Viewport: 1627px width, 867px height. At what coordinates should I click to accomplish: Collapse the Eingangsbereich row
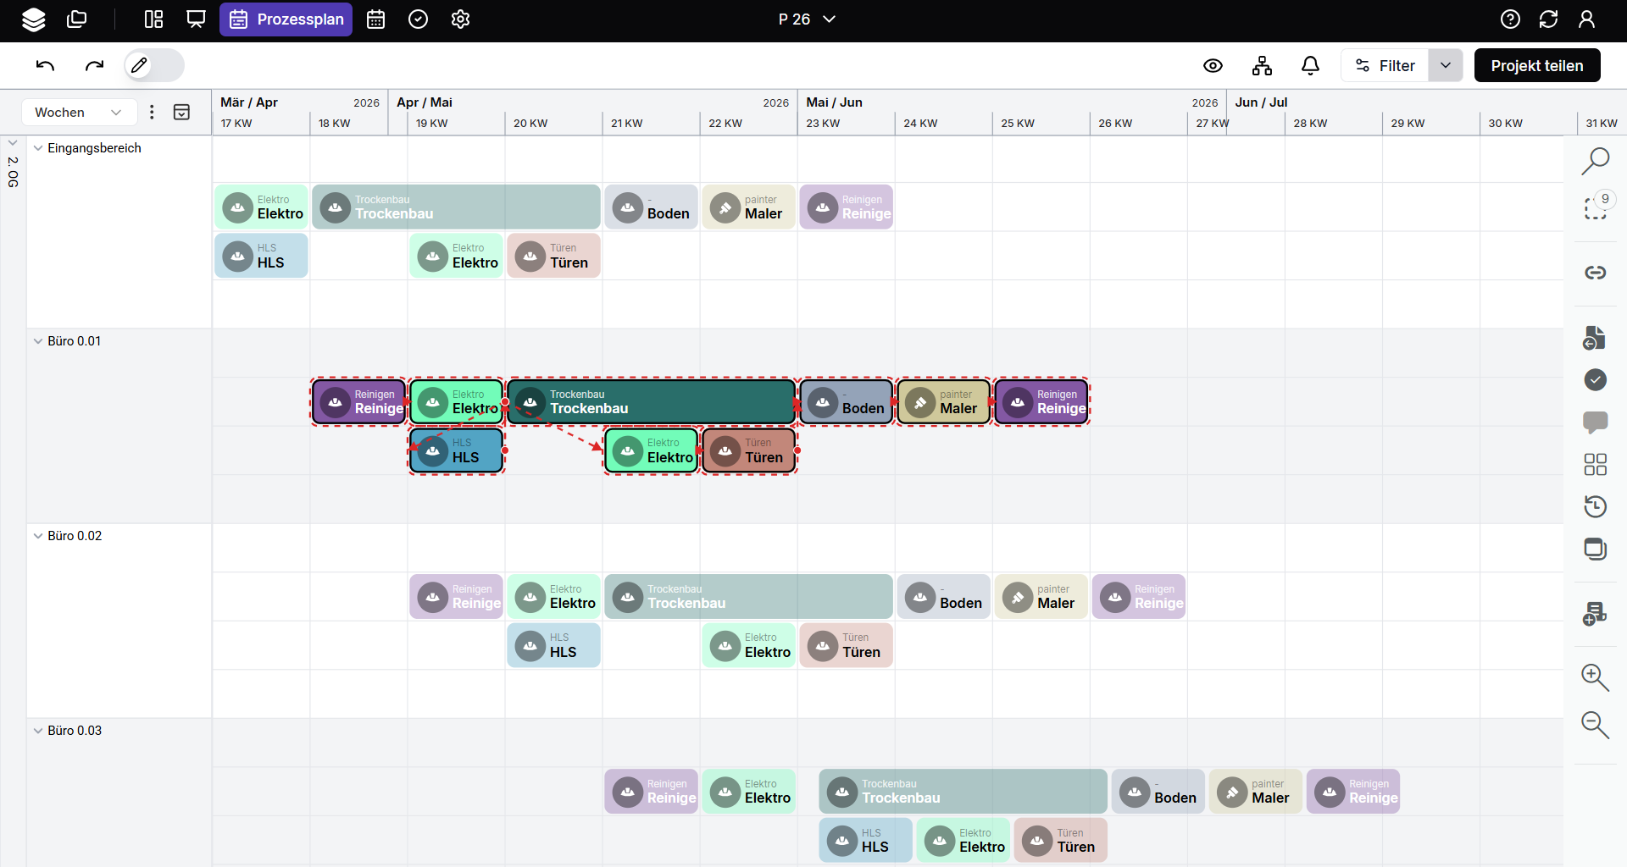click(x=38, y=148)
